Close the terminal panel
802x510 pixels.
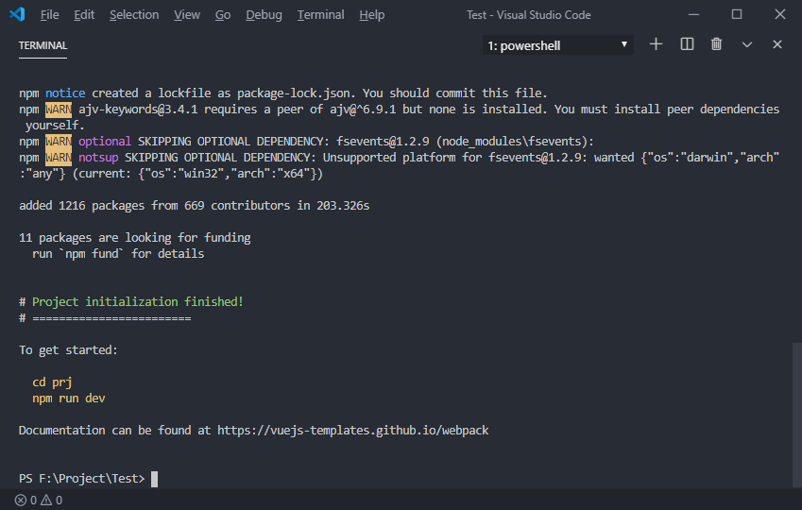(x=776, y=44)
